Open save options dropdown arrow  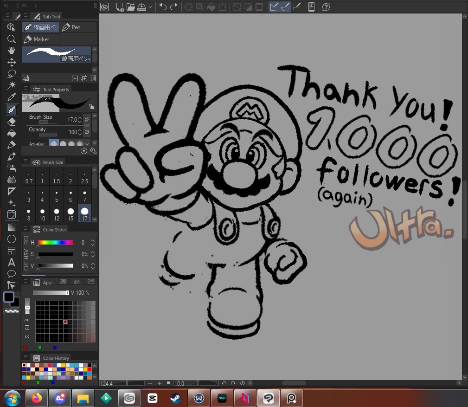[x=150, y=7]
